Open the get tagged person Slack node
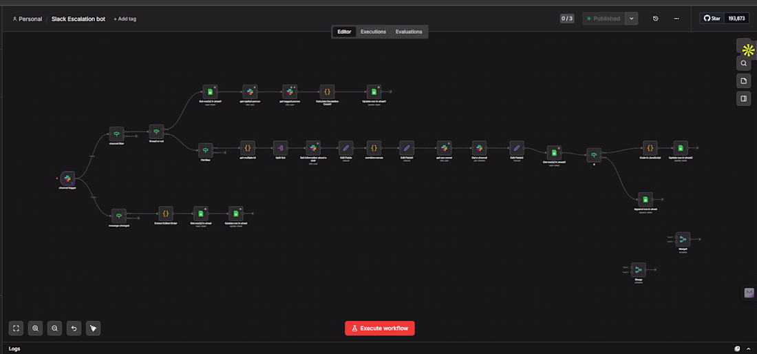 290,92
